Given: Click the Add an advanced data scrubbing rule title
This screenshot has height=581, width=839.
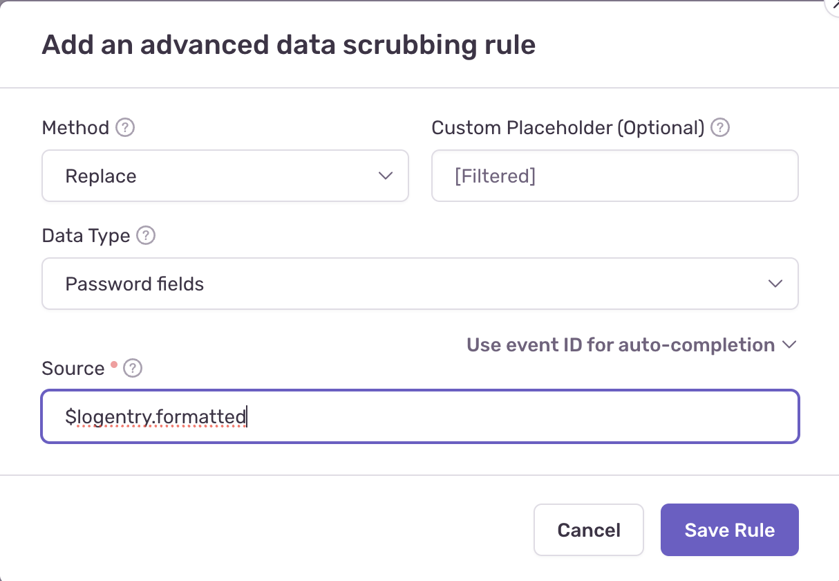Looking at the screenshot, I should (x=289, y=45).
